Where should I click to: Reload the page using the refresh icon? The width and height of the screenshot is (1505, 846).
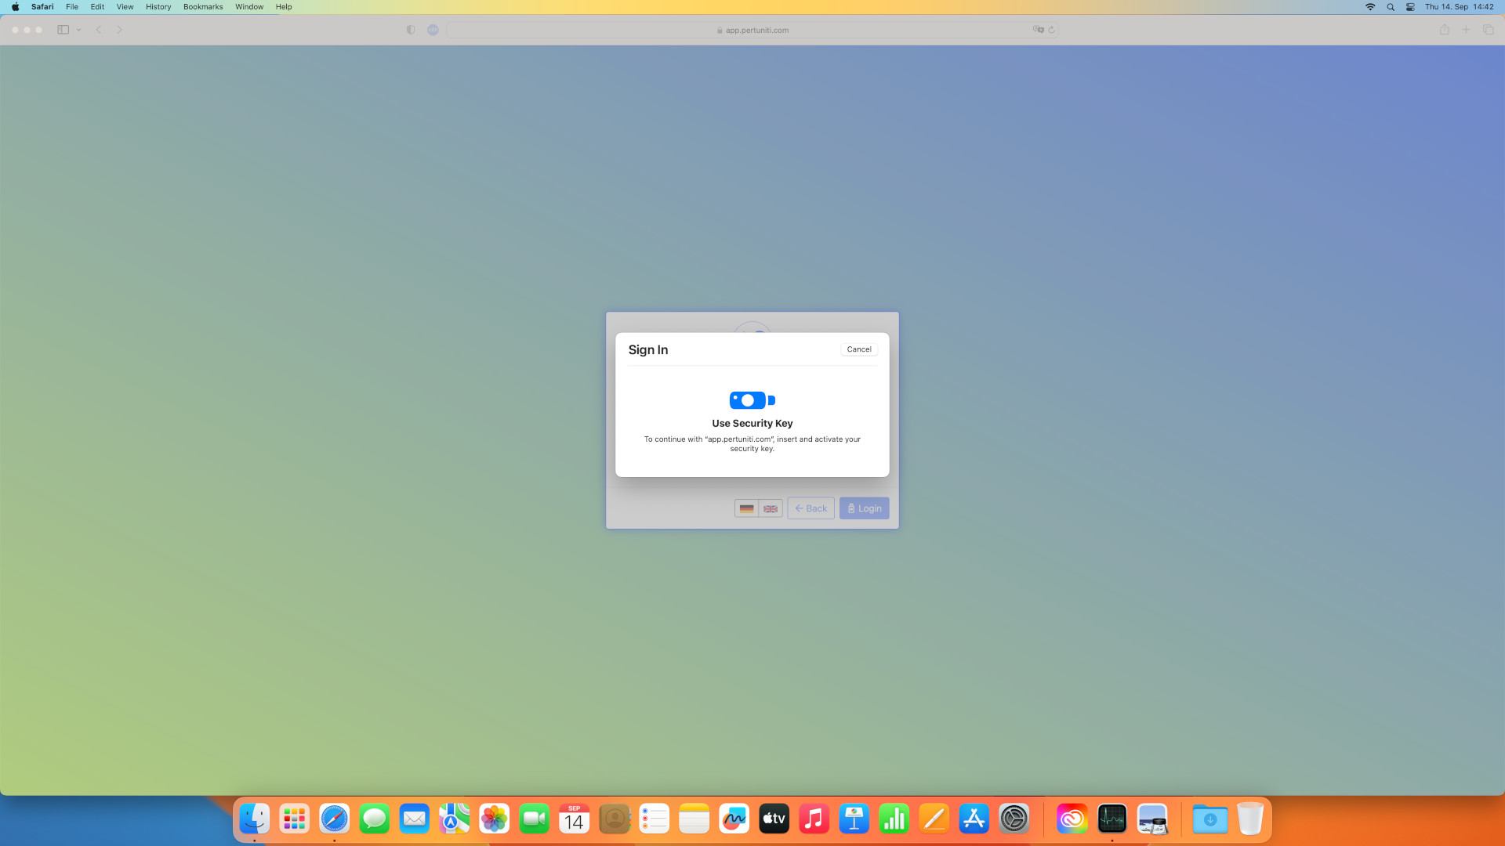pos(1052,30)
